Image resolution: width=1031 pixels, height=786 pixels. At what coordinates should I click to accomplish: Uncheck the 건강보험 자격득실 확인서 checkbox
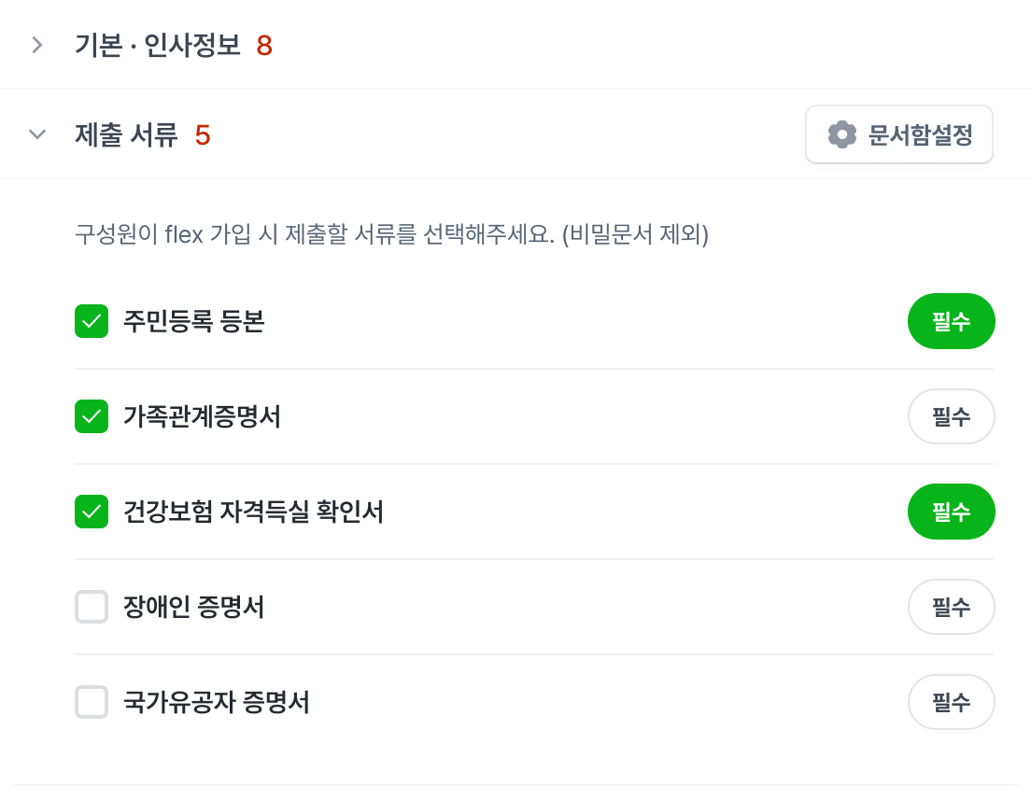coord(92,512)
